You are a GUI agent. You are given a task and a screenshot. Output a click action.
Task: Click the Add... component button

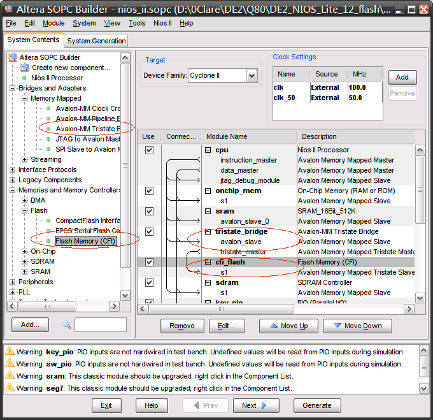[30, 324]
